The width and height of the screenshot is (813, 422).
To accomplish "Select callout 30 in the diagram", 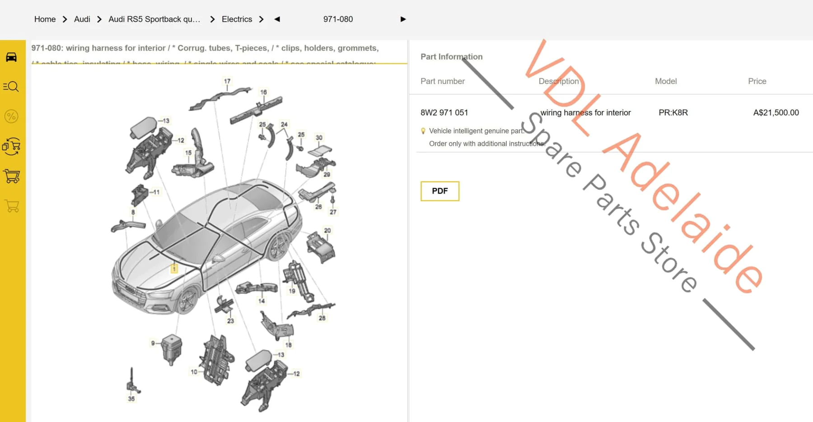I will click(319, 138).
